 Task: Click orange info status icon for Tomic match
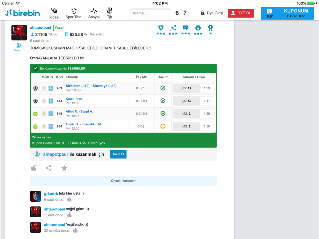163,126
